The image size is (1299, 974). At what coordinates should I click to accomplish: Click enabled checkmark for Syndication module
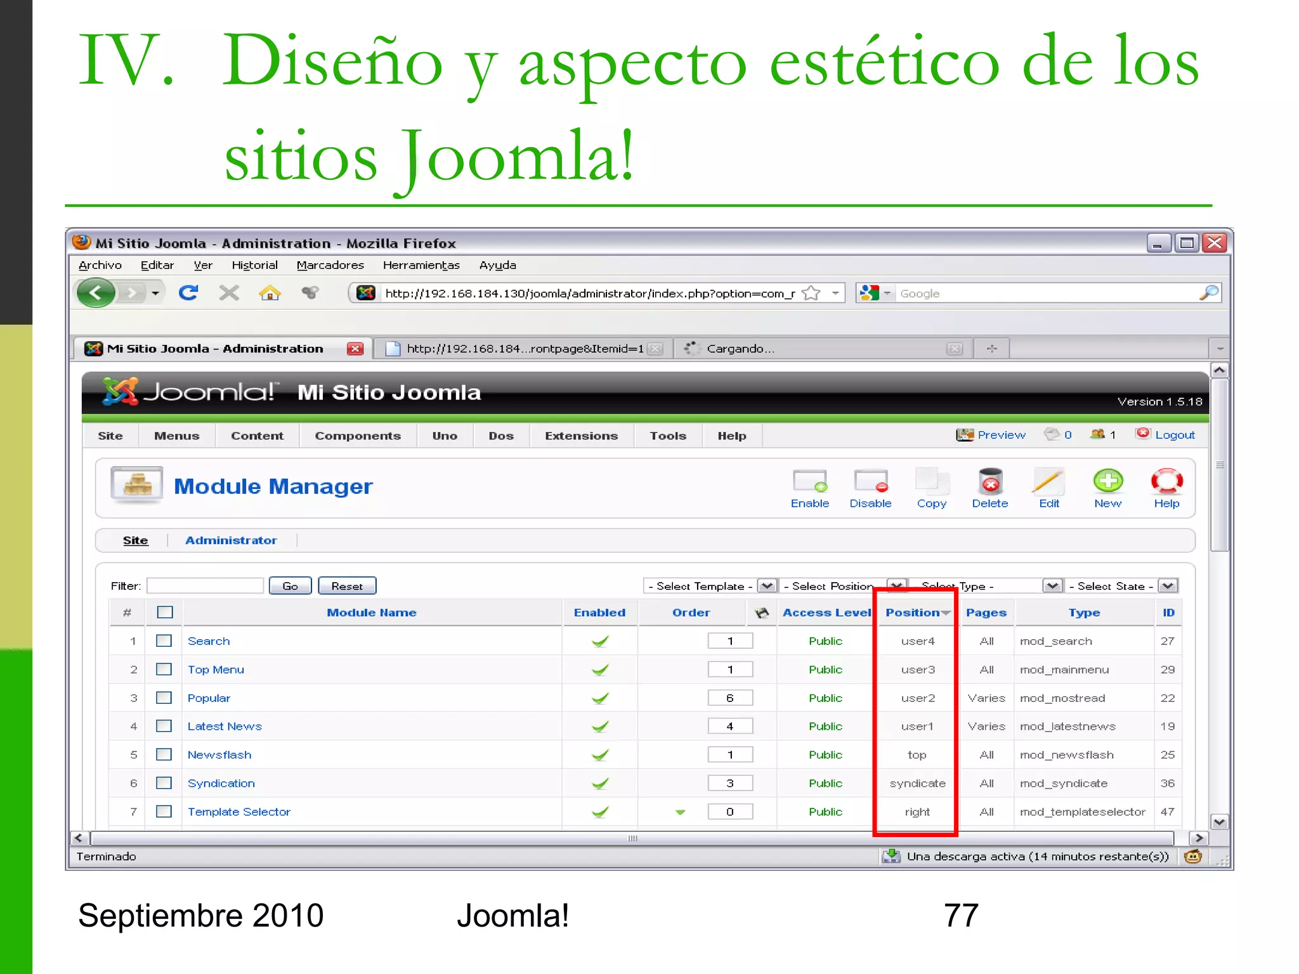point(599,783)
